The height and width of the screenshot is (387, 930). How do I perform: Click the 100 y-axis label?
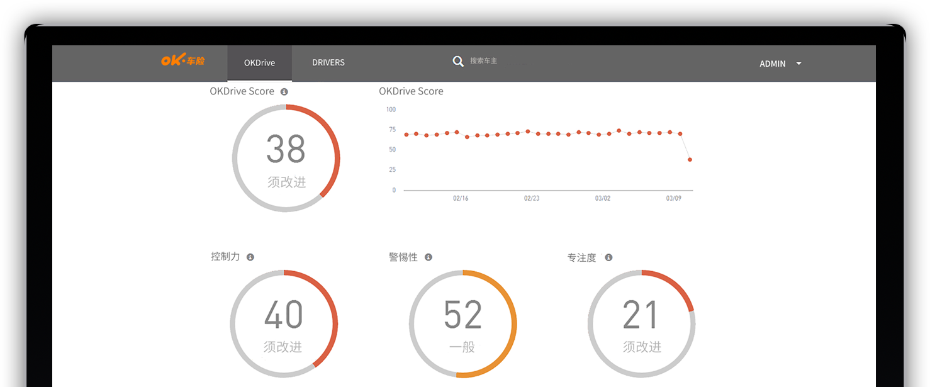click(391, 109)
